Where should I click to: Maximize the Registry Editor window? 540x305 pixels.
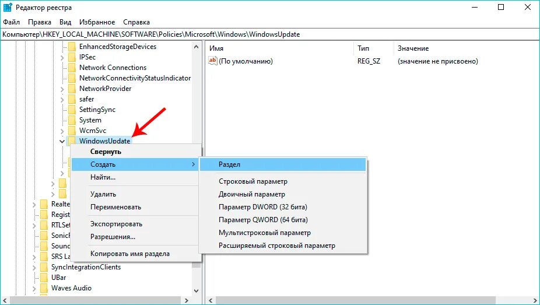[x=501, y=7]
